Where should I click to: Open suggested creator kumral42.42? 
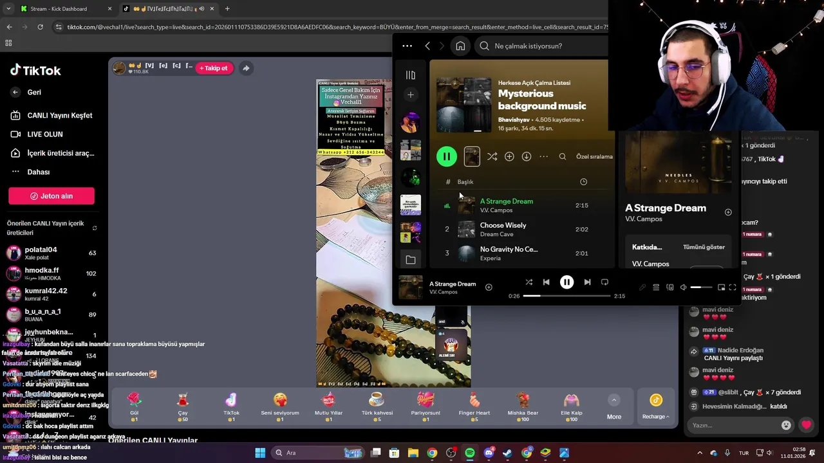(x=51, y=295)
